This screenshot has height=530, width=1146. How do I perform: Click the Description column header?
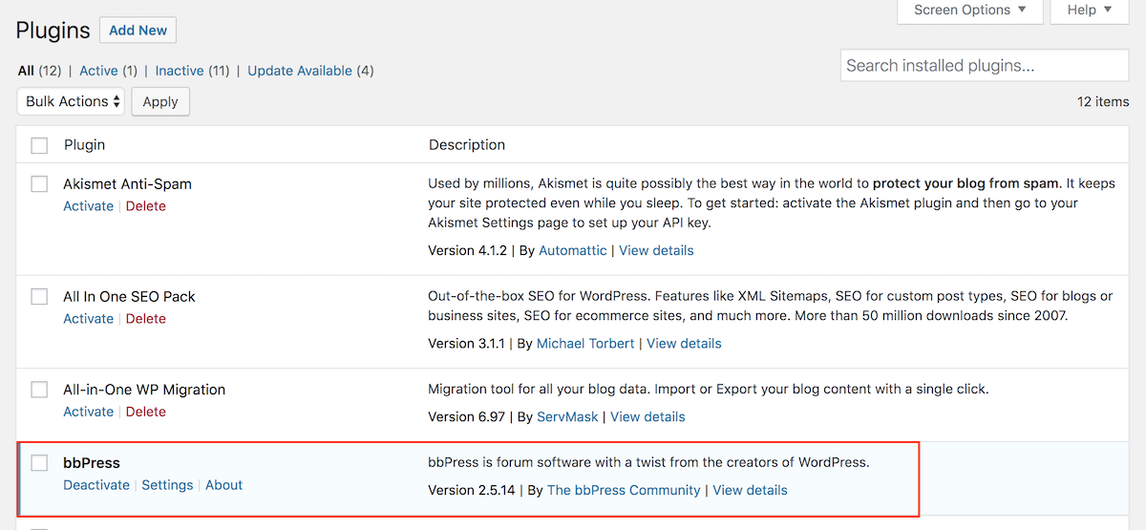(467, 145)
